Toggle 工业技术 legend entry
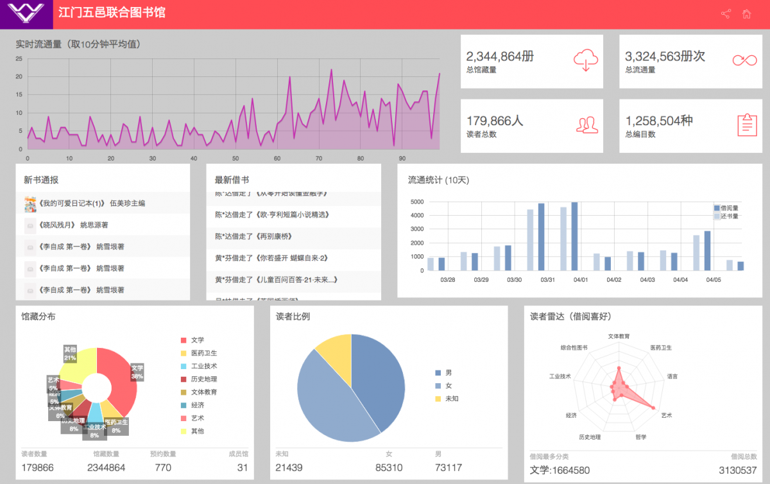The width and height of the screenshot is (770, 484). tap(199, 366)
